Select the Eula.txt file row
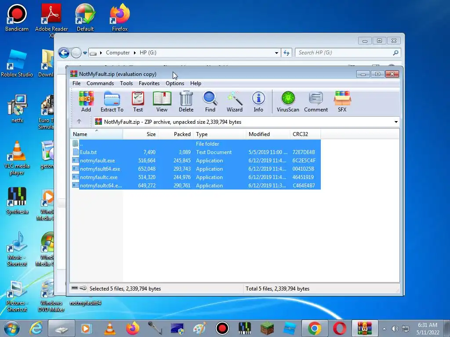The width and height of the screenshot is (450, 337). [196, 152]
